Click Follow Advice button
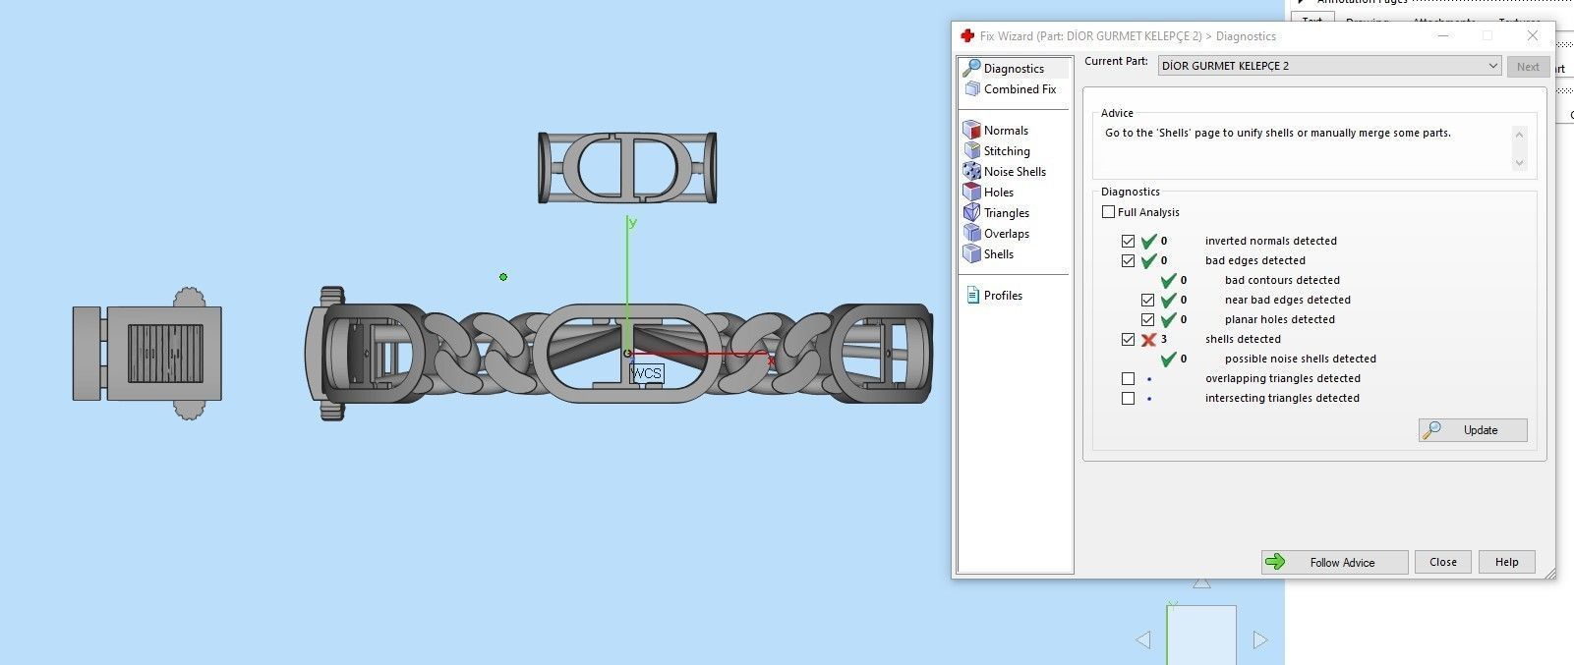The image size is (1574, 665). coord(1334,562)
